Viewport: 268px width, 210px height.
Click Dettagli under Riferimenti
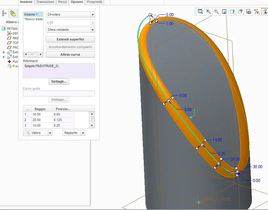[59, 82]
